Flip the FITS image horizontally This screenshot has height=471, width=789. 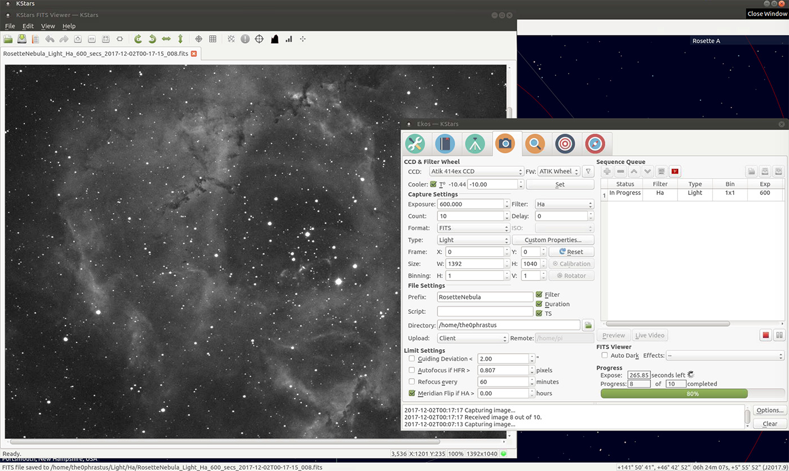tap(166, 39)
